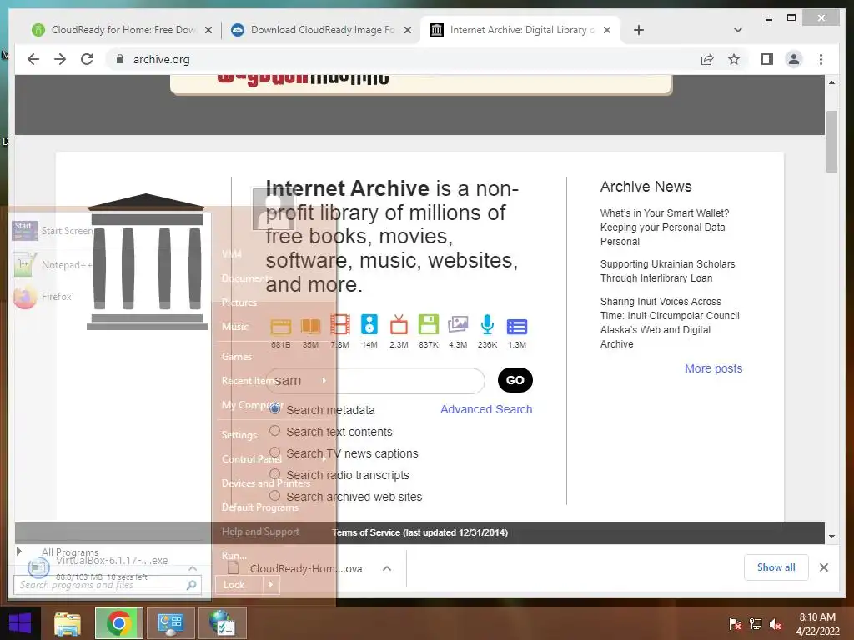The height and width of the screenshot is (640, 854).
Task: Click the Internet Archive building logo
Action: [147, 262]
